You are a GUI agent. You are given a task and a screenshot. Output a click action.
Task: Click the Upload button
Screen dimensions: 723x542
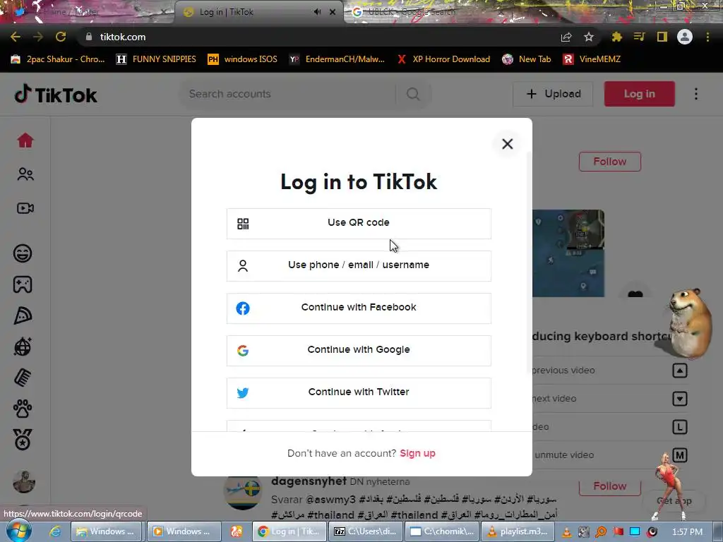[x=553, y=94]
